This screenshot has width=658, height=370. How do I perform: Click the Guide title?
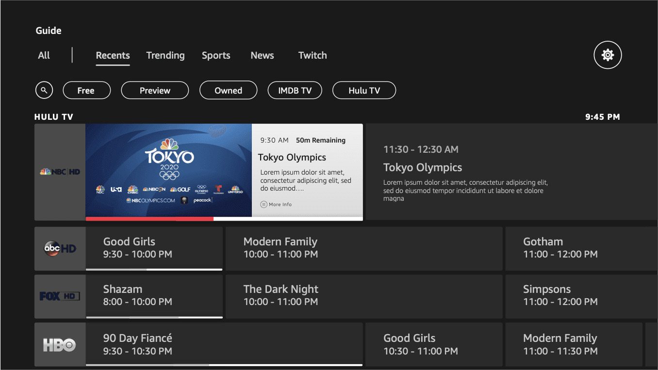click(49, 31)
